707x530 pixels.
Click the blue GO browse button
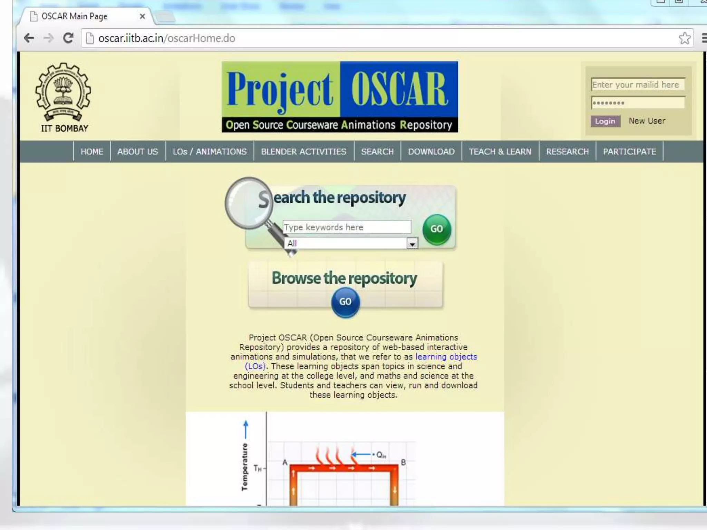[345, 302]
